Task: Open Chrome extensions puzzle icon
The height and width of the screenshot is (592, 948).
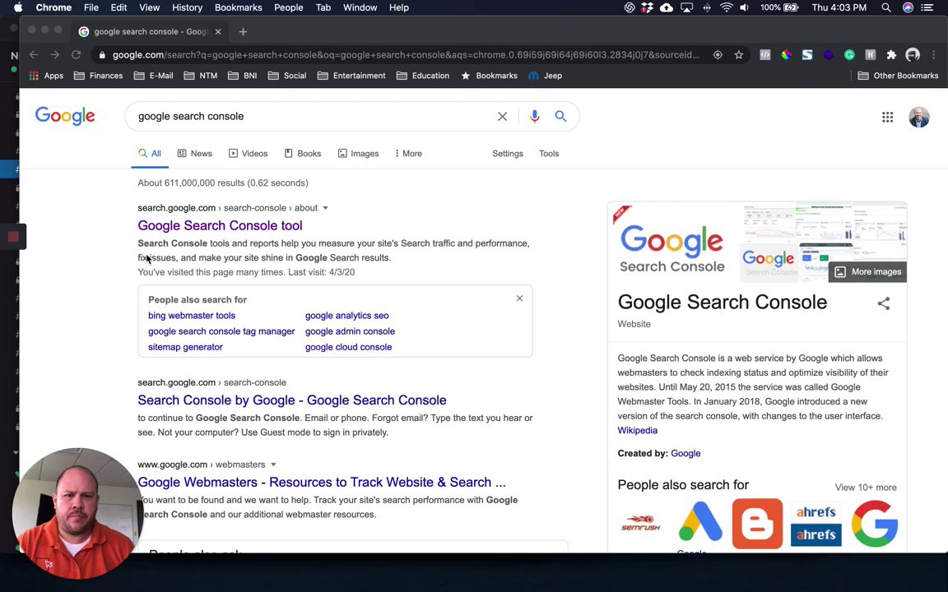Action: pyautogui.click(x=891, y=55)
